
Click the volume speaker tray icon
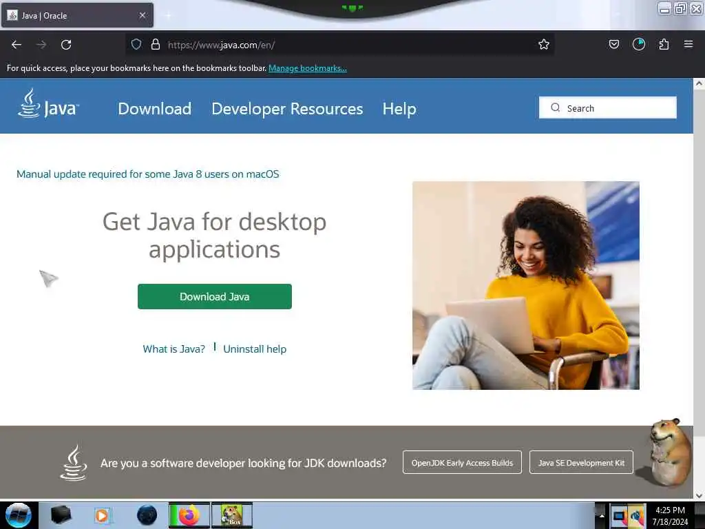pyautogui.click(x=637, y=515)
